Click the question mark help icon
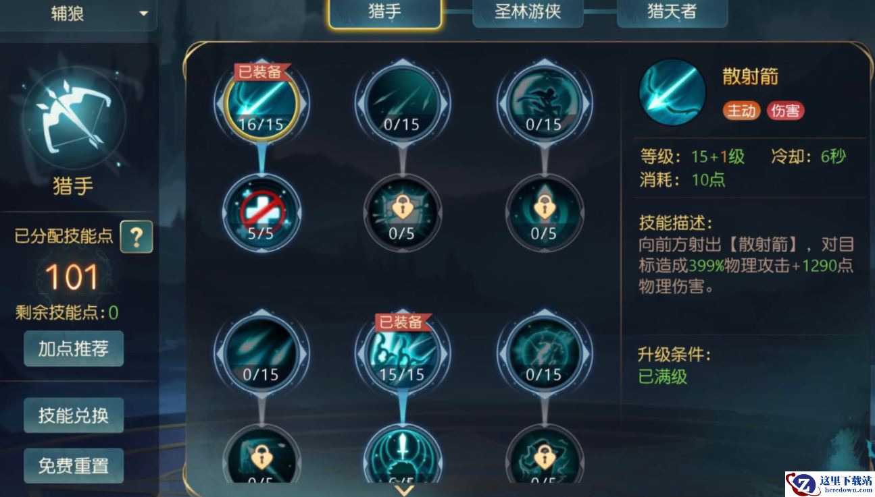The height and width of the screenshot is (497, 875). tap(136, 237)
